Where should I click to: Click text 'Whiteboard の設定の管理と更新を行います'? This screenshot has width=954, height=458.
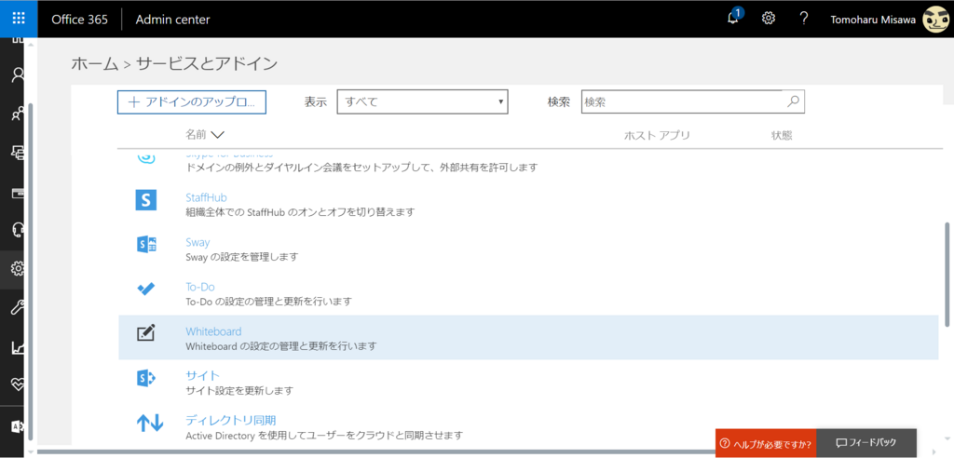(x=281, y=346)
